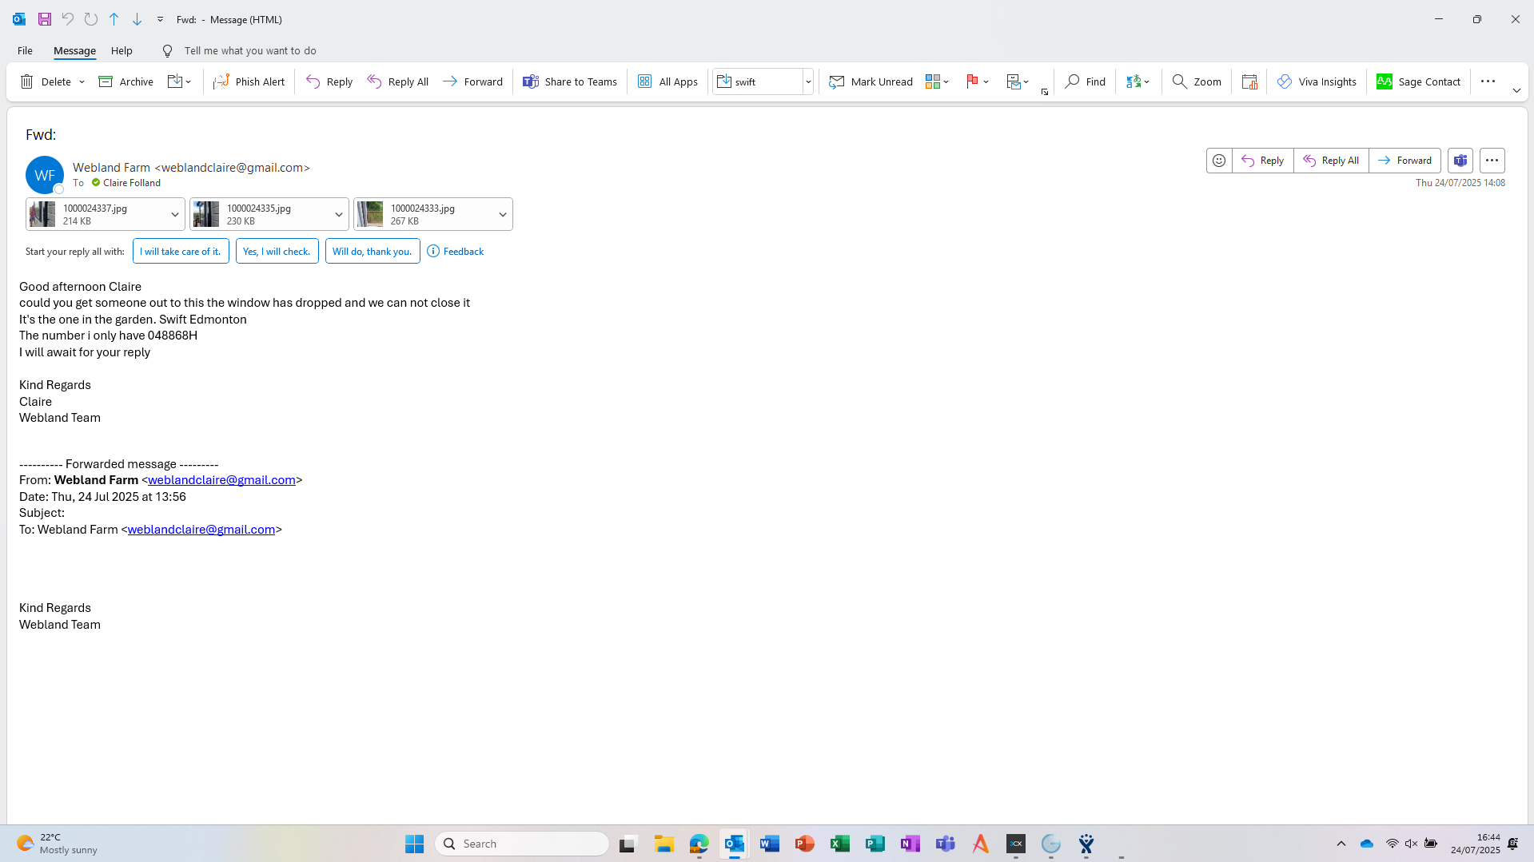Go to the previous item with the up arrow
The image size is (1534, 862).
click(x=114, y=19)
